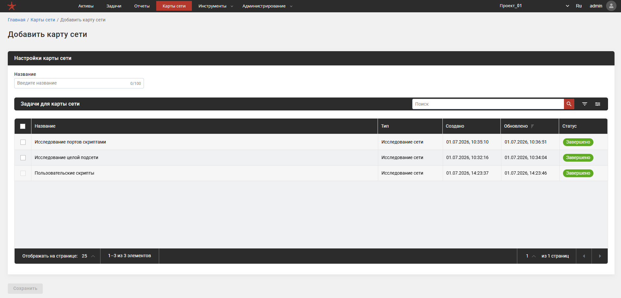Go to previous page arrow
Screen dimensions: 621x298
(584, 256)
